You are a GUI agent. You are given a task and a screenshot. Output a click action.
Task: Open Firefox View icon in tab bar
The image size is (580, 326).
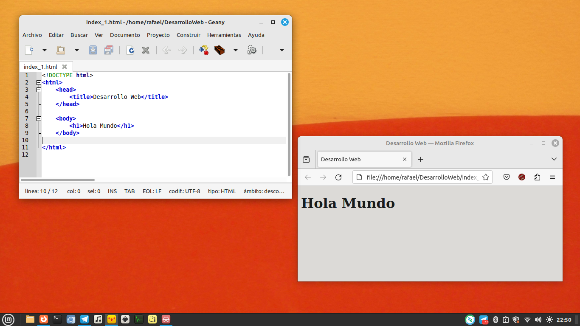pos(306,160)
